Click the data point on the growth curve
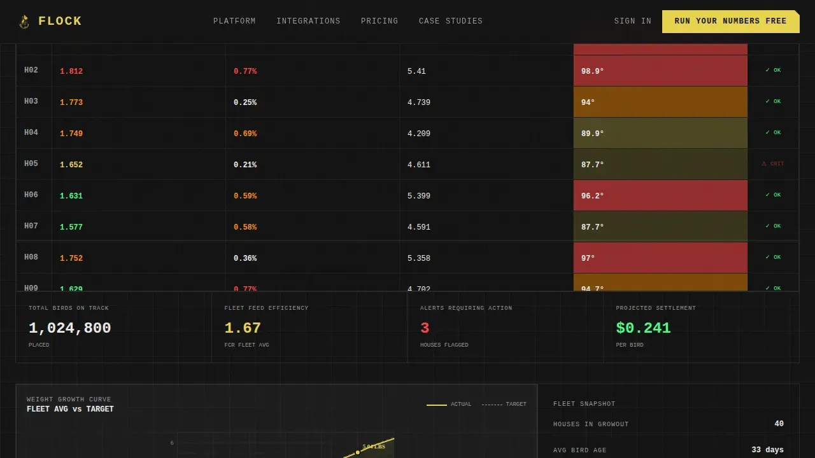 point(358,452)
